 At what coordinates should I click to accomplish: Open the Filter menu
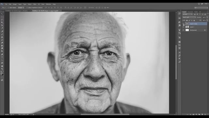click(35, 4)
